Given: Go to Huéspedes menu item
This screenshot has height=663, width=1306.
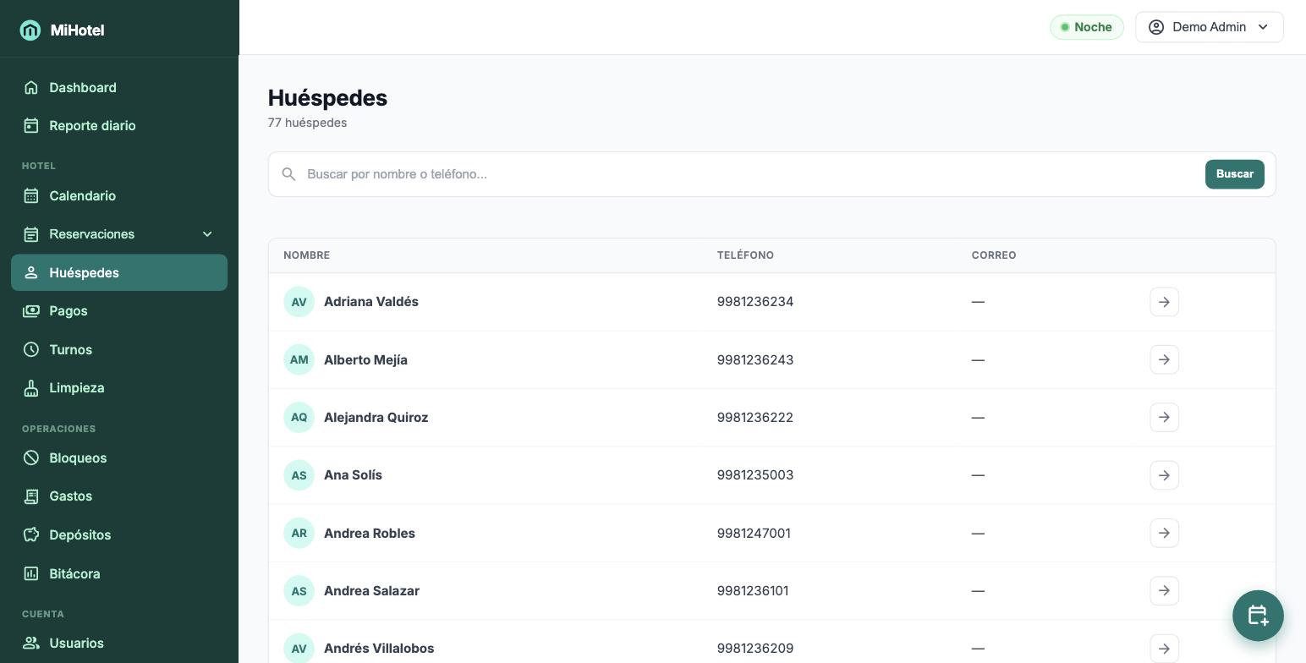Looking at the screenshot, I should pyautogui.click(x=119, y=272).
